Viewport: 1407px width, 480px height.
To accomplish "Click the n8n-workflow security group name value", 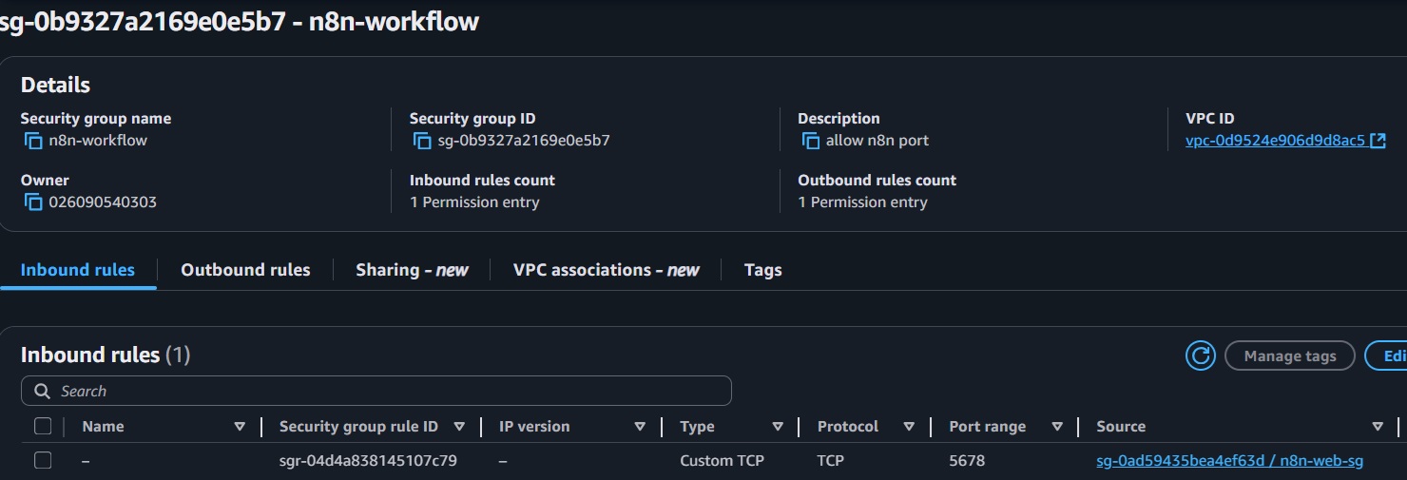I will [98, 141].
